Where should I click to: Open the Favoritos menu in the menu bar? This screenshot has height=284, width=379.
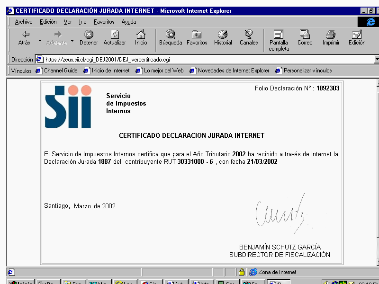(104, 22)
